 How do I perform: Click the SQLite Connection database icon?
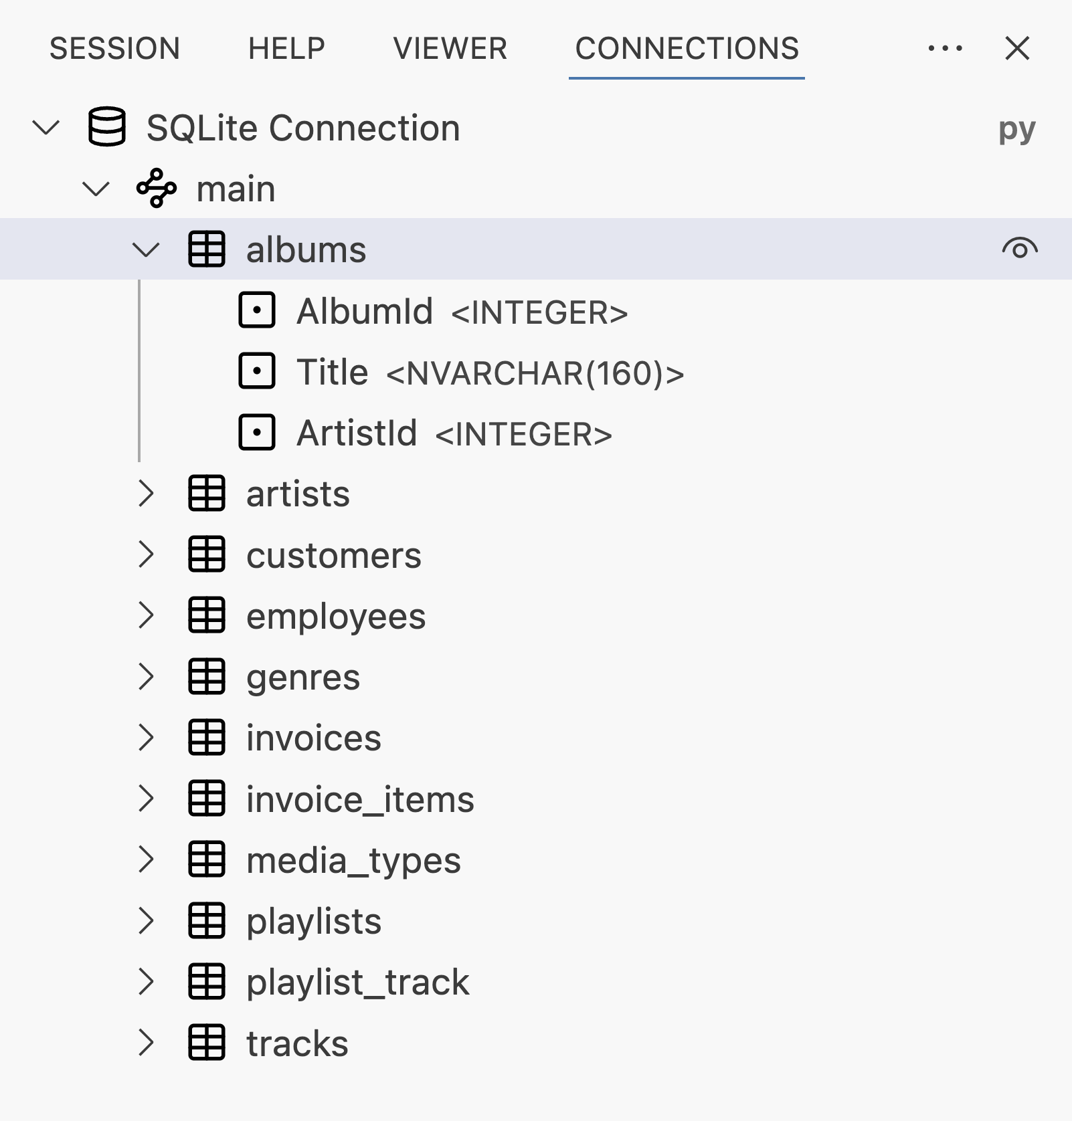(x=107, y=127)
